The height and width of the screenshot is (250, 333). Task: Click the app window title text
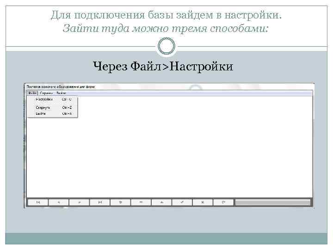tap(61, 87)
